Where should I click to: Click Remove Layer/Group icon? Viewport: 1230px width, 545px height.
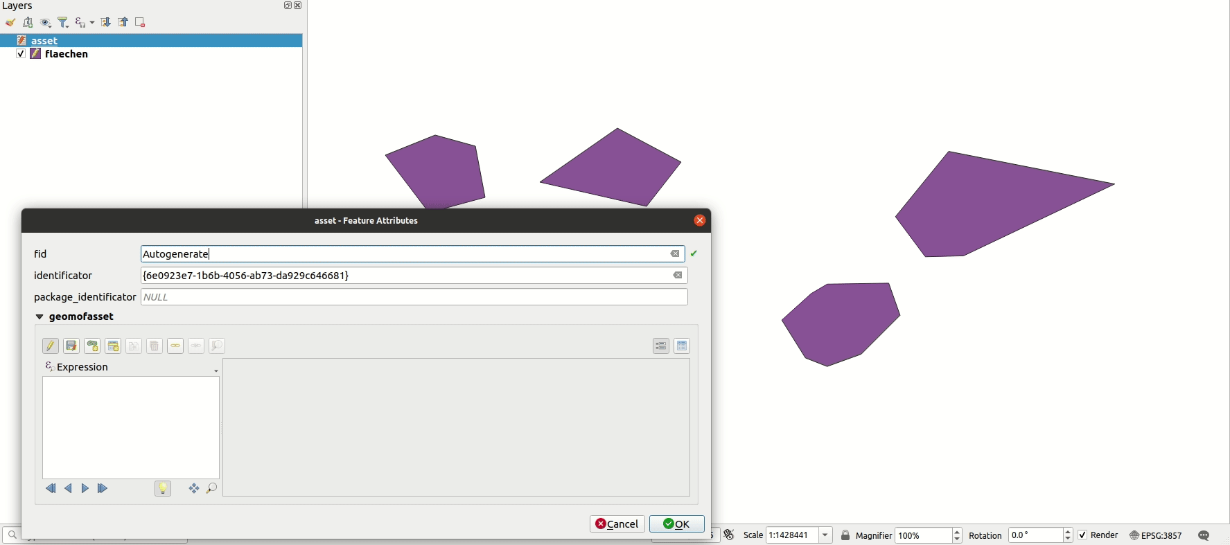(x=140, y=23)
